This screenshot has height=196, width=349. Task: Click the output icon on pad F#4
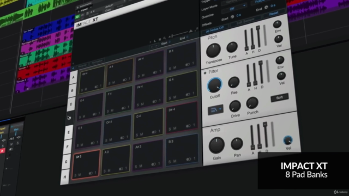[154, 101]
